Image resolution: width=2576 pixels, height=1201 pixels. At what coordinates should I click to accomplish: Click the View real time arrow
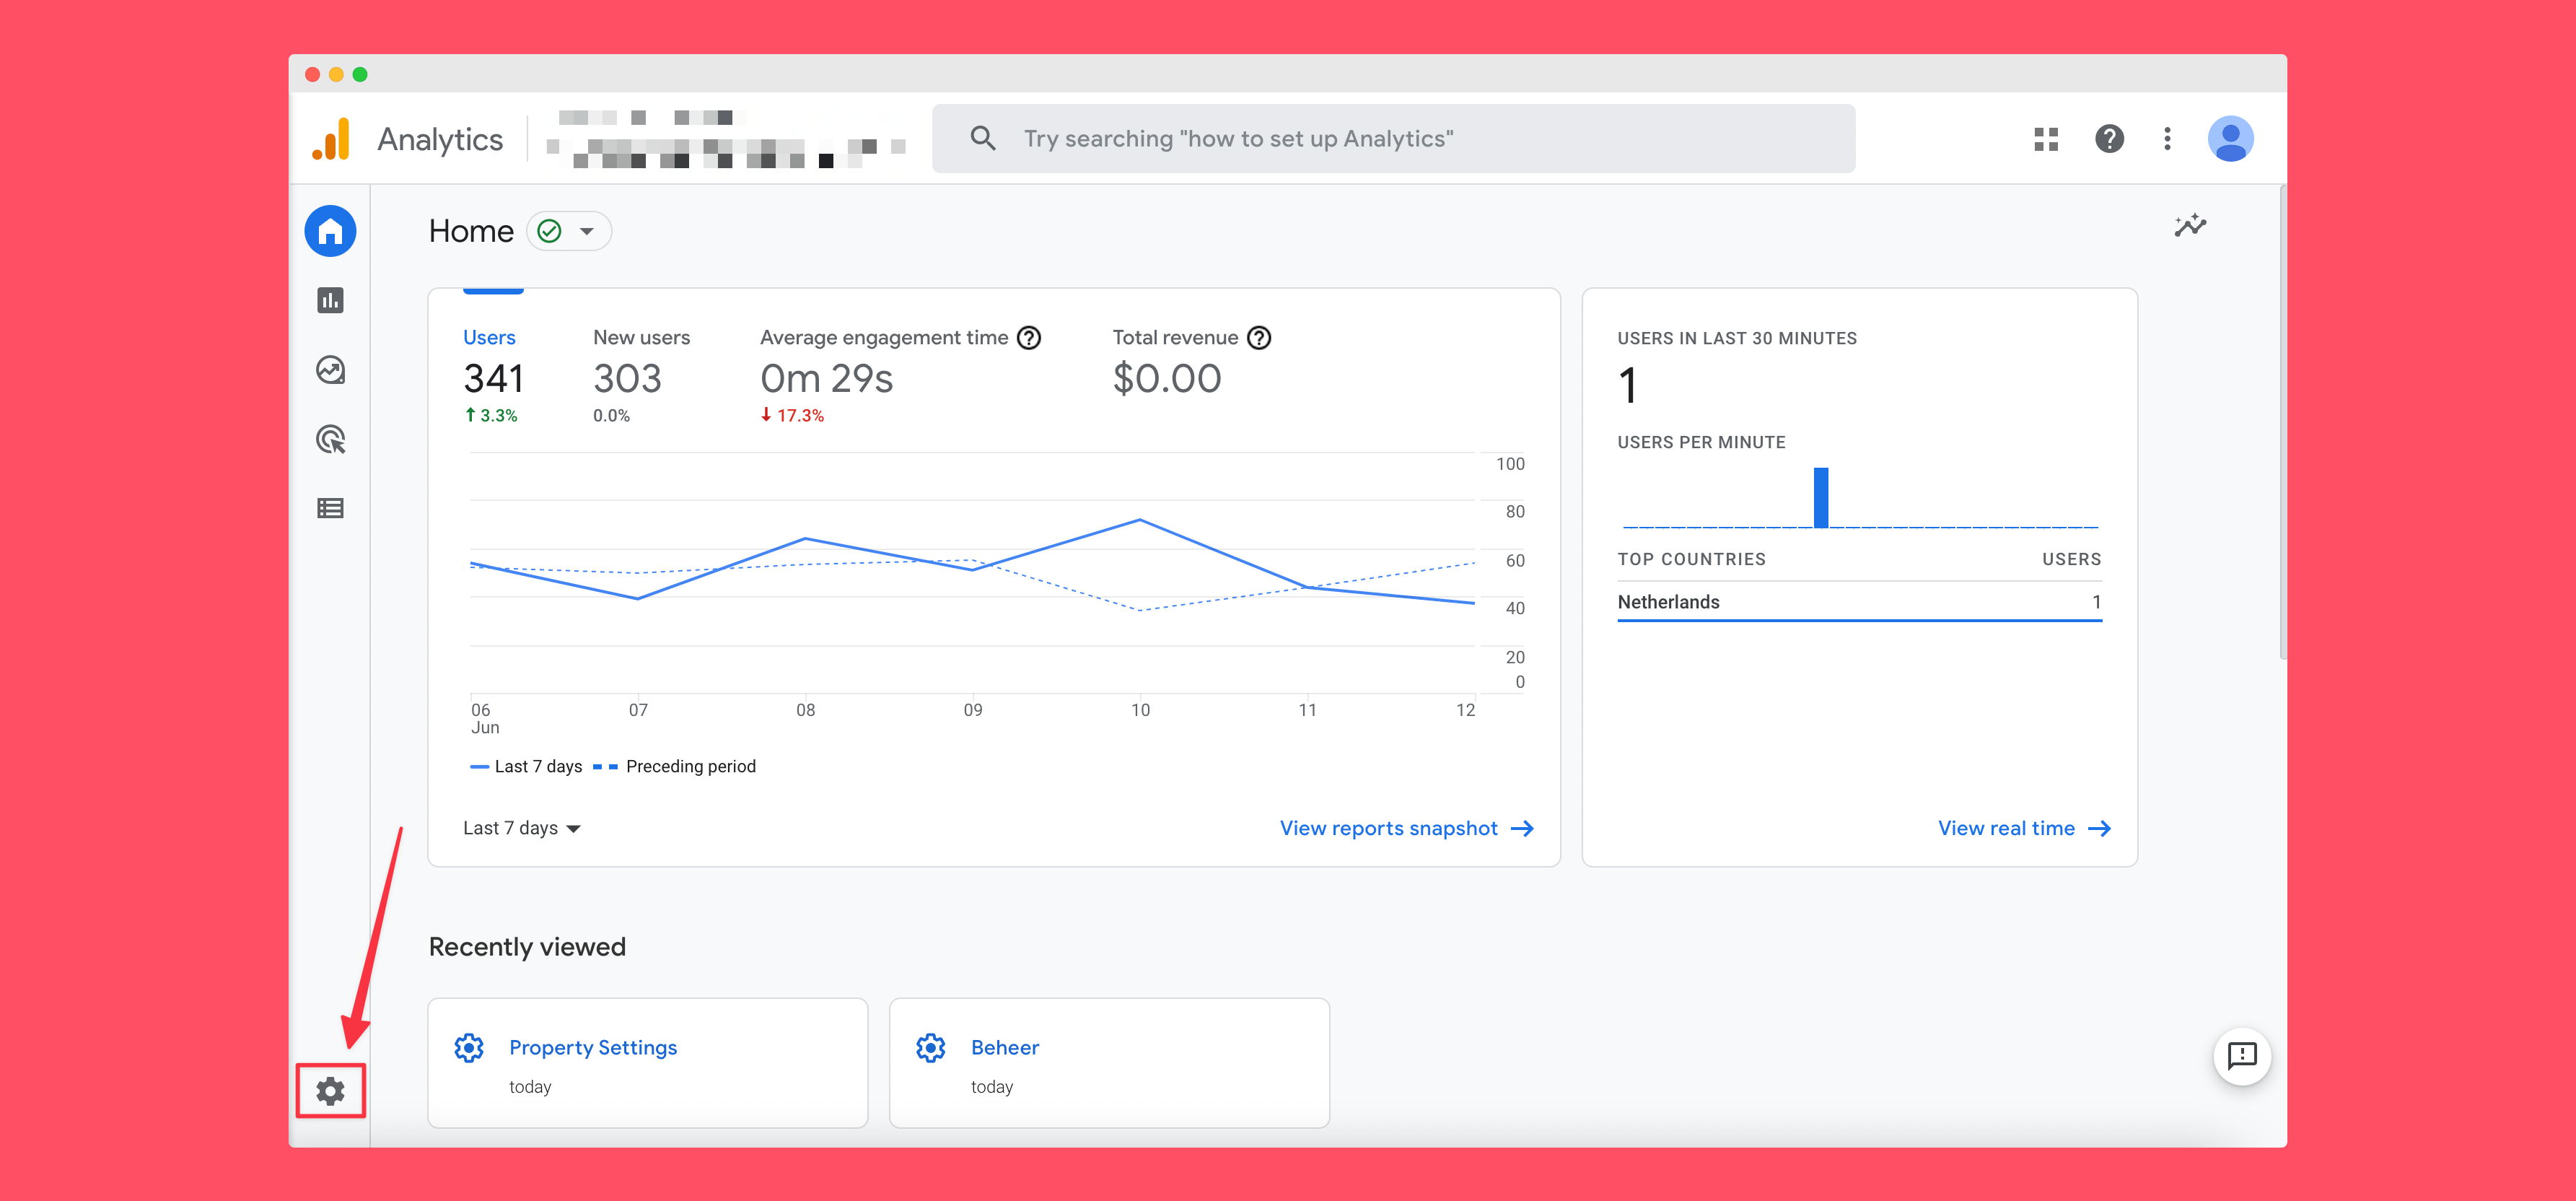(x=2100, y=829)
